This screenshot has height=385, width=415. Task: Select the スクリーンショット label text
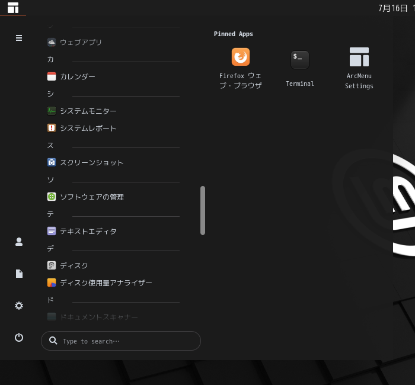pyautogui.click(x=91, y=163)
